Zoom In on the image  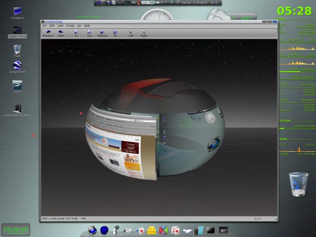coord(76,33)
